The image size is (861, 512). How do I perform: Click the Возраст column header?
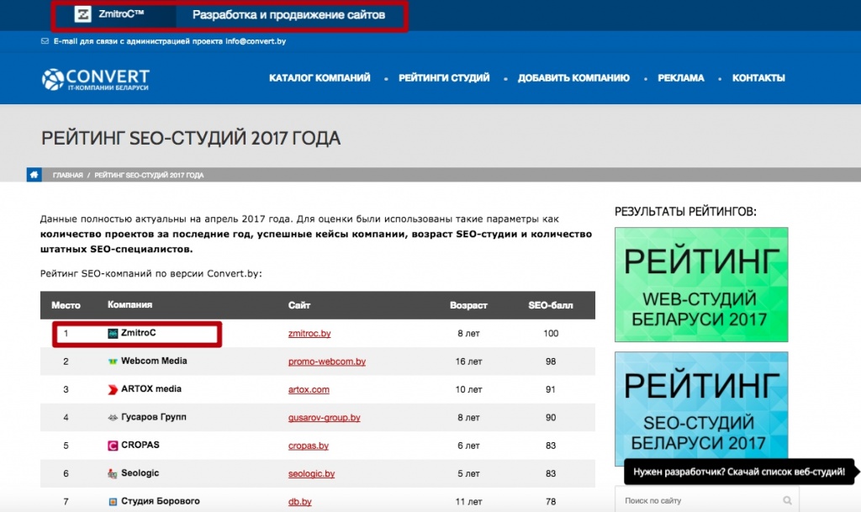click(x=468, y=305)
